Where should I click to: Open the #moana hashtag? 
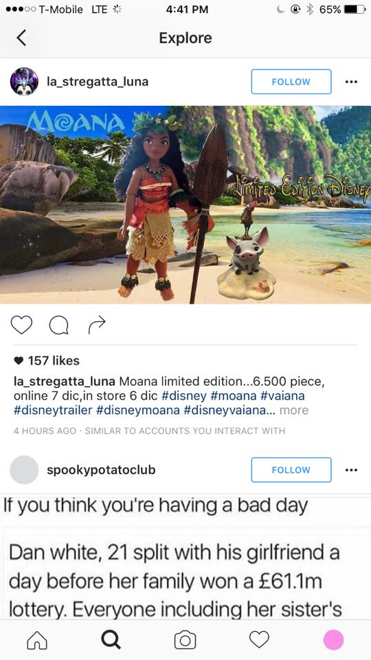[x=234, y=396]
